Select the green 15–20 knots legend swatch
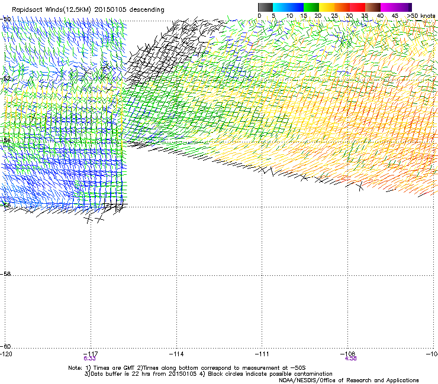Screen dimensions: 438x384 click(x=311, y=7)
